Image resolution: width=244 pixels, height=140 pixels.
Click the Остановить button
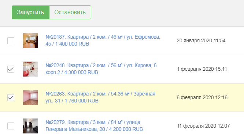[70, 12]
